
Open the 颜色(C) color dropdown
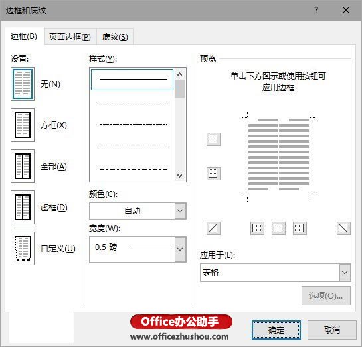tap(181, 211)
